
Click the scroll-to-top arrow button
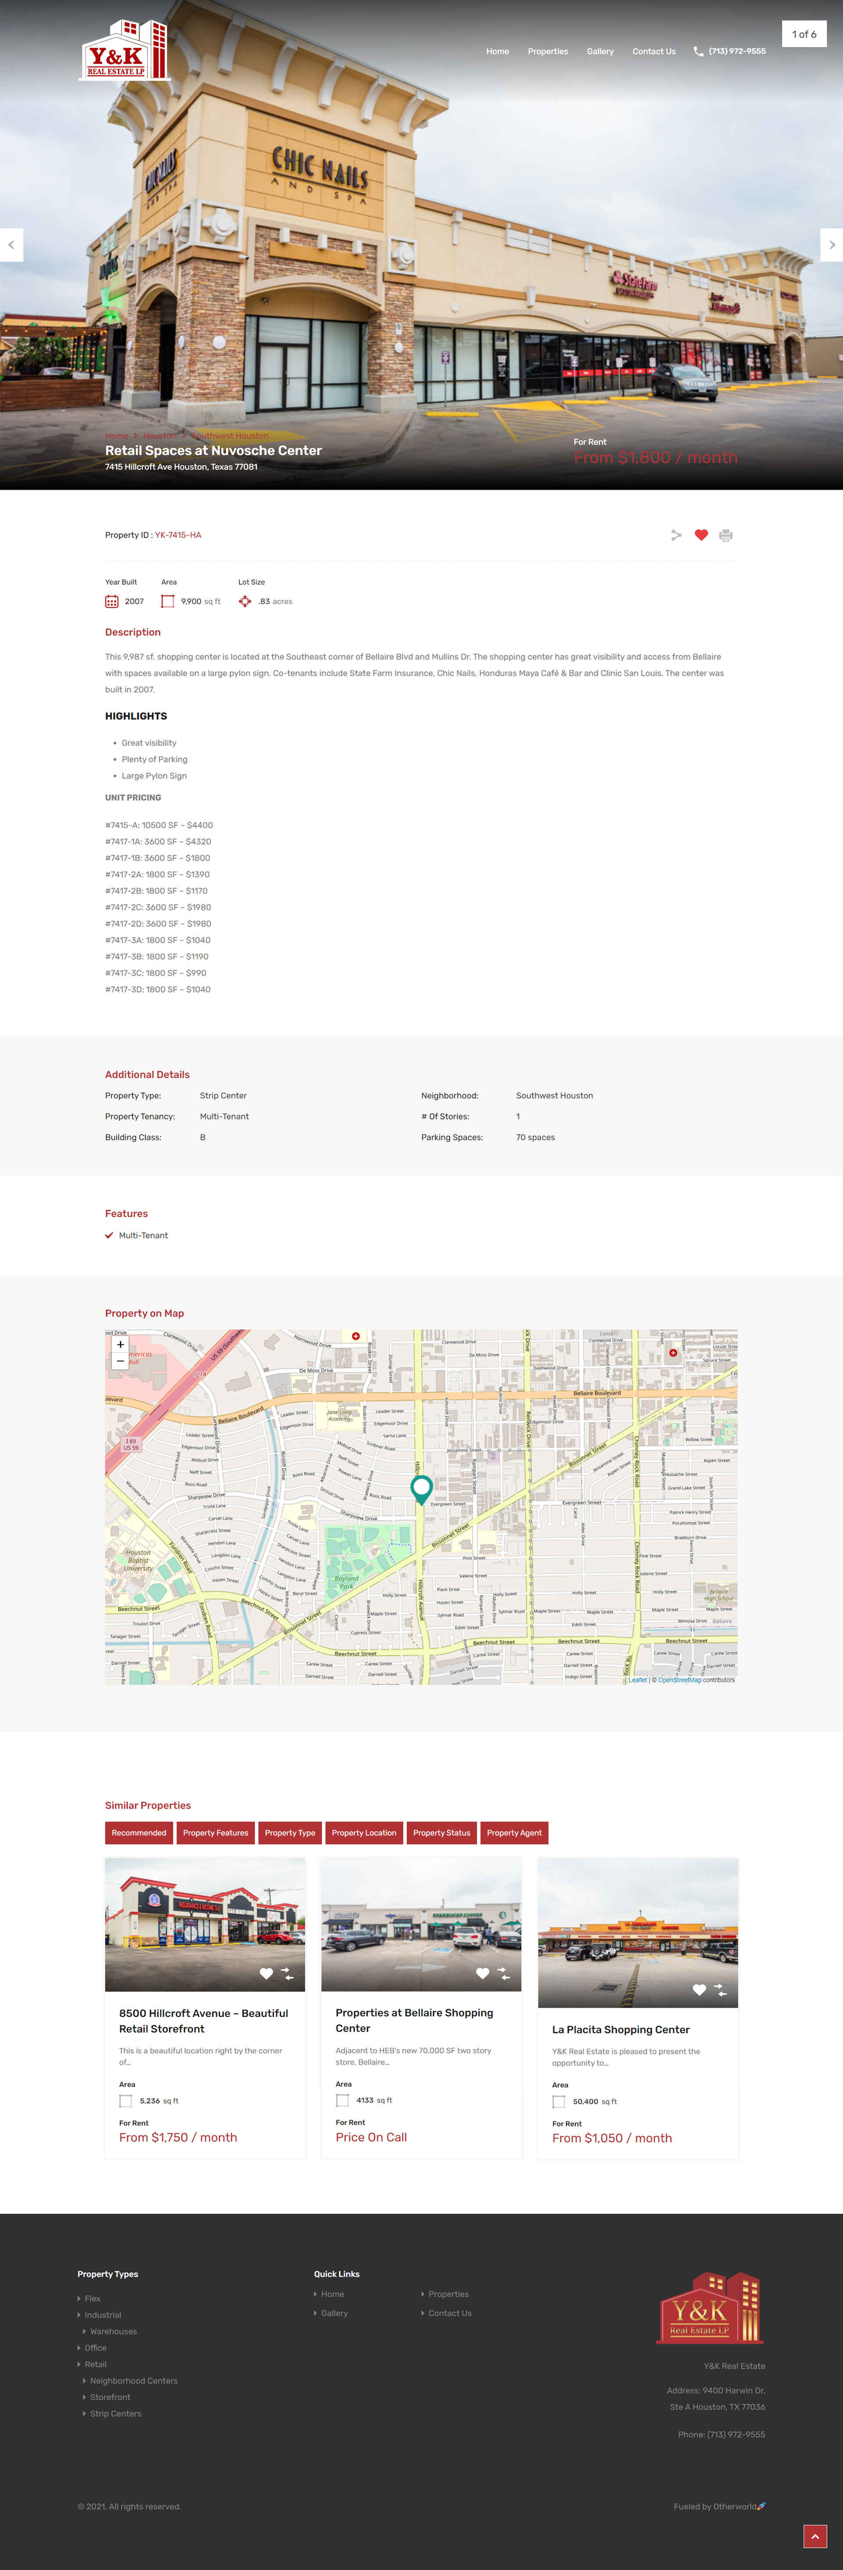[x=814, y=2535]
